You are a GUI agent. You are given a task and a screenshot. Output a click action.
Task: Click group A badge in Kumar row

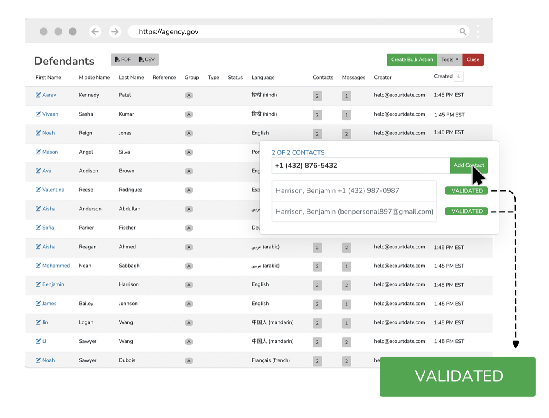(189, 114)
